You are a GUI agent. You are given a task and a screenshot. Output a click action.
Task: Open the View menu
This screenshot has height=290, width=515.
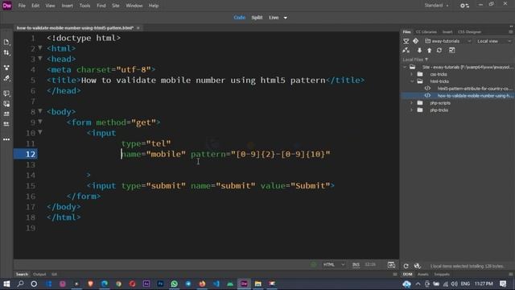click(x=50, y=6)
